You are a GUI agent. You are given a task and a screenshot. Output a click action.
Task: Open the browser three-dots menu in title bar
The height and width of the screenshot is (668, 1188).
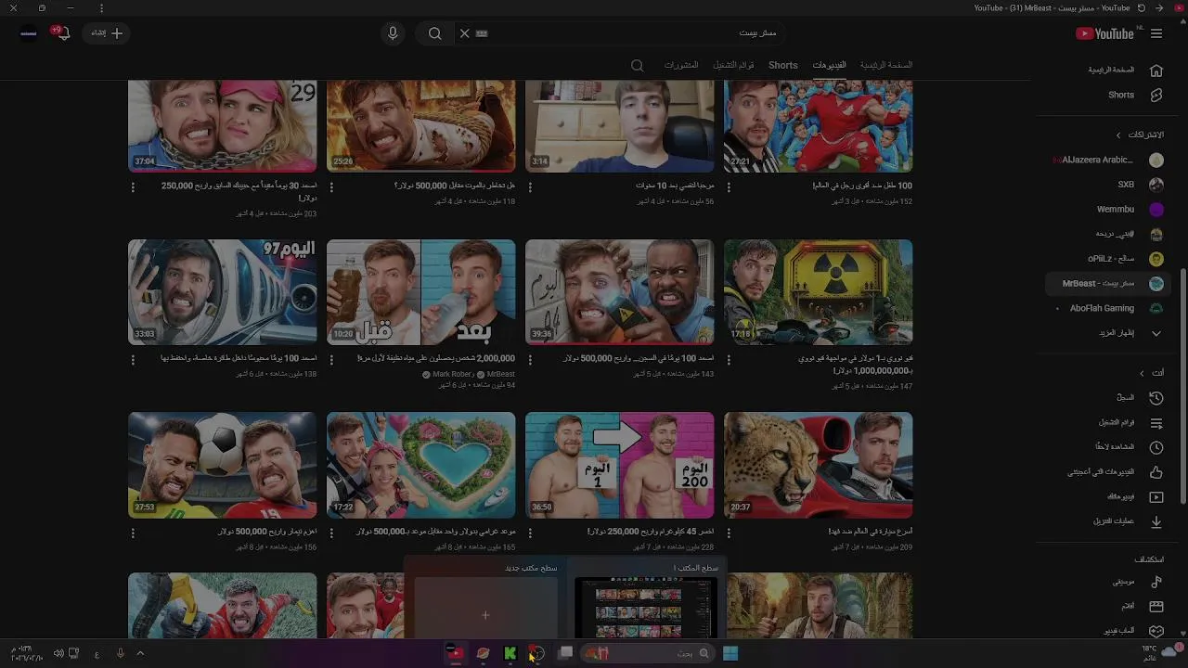(101, 7)
